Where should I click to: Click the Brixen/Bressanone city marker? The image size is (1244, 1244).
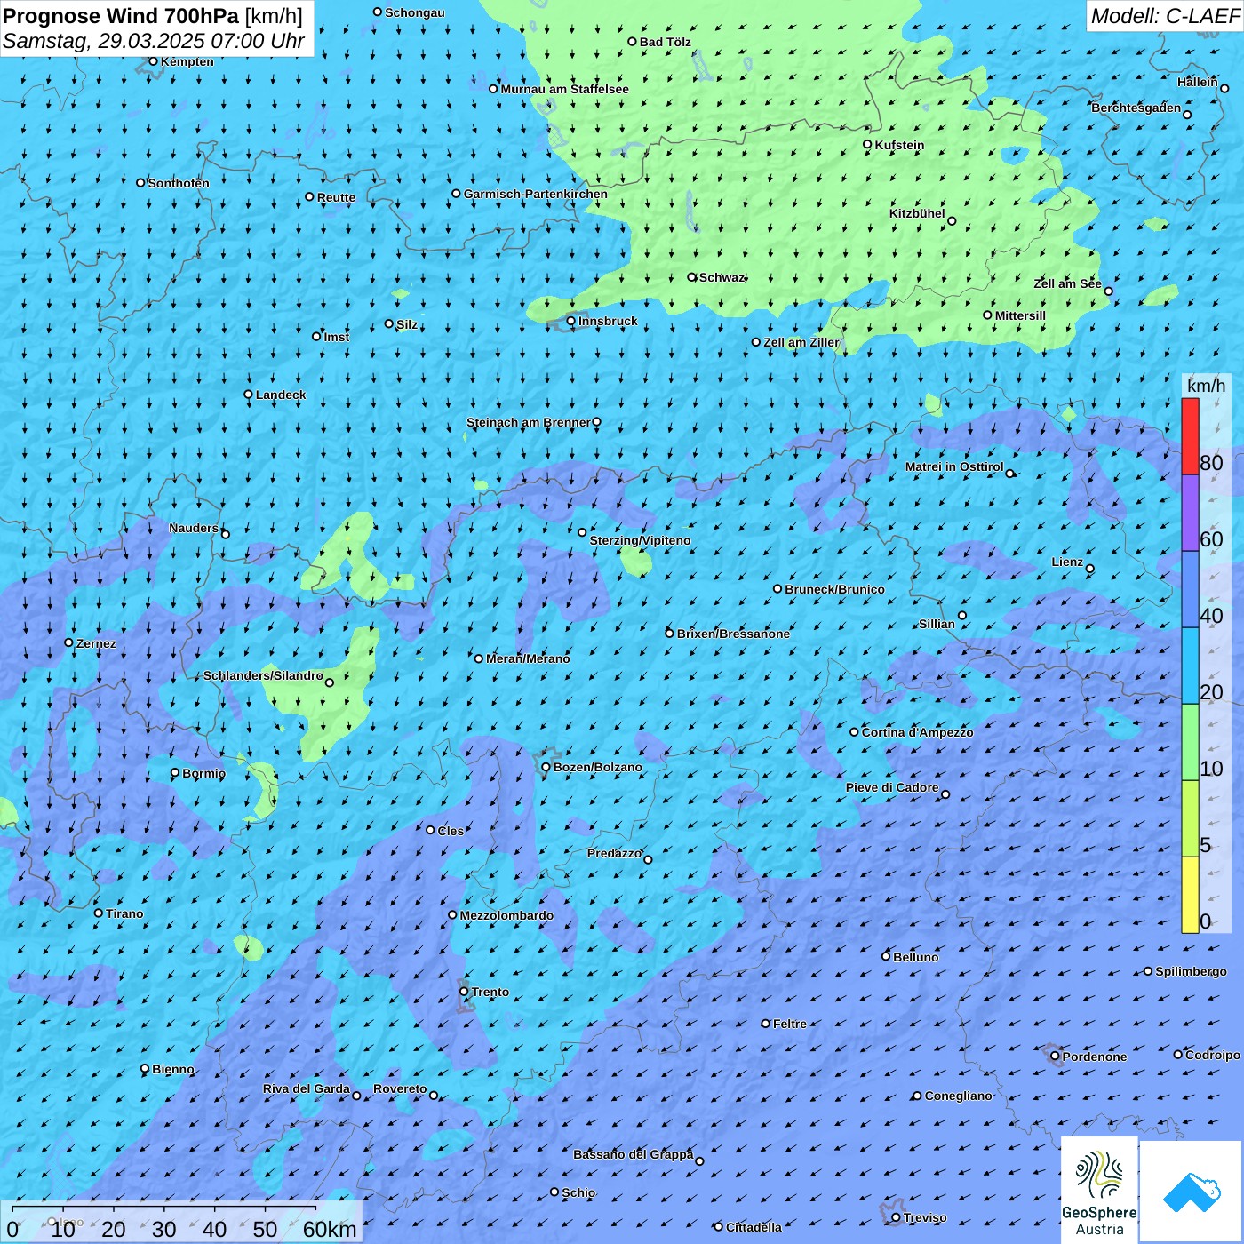(x=670, y=634)
